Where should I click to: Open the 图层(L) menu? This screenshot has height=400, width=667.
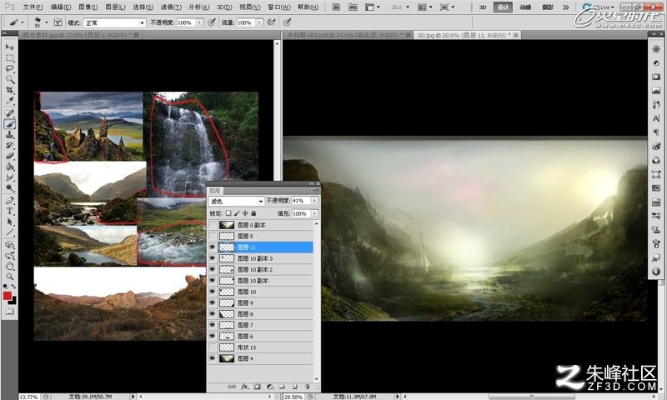point(115,7)
